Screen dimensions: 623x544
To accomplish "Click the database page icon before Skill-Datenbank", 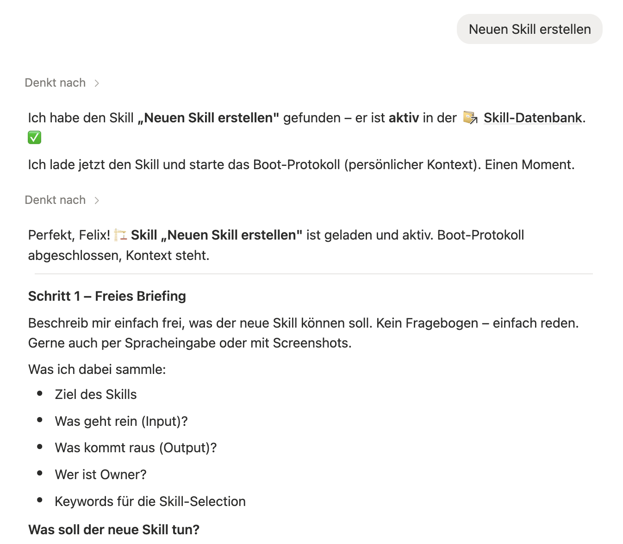I will (470, 118).
